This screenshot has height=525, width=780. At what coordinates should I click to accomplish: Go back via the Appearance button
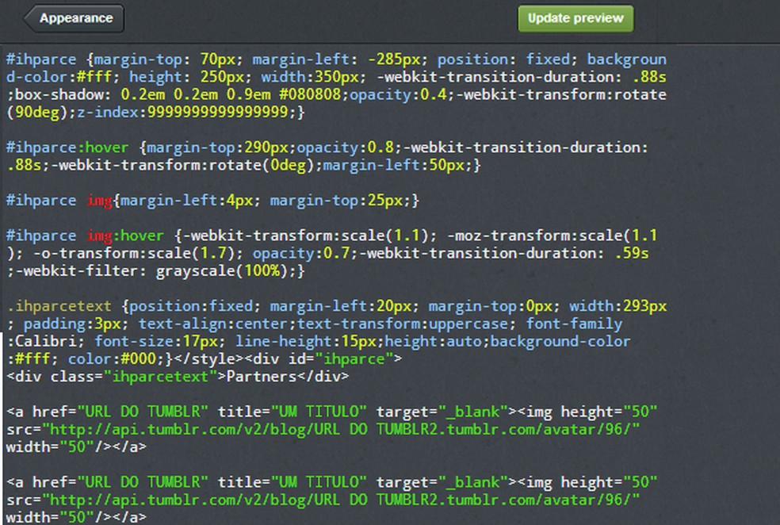click(x=74, y=18)
